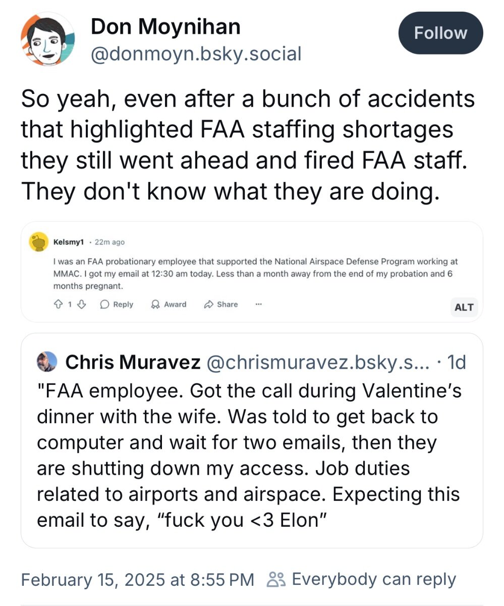Click the Share arrow icon
The height and width of the screenshot is (606, 504).
point(208,305)
